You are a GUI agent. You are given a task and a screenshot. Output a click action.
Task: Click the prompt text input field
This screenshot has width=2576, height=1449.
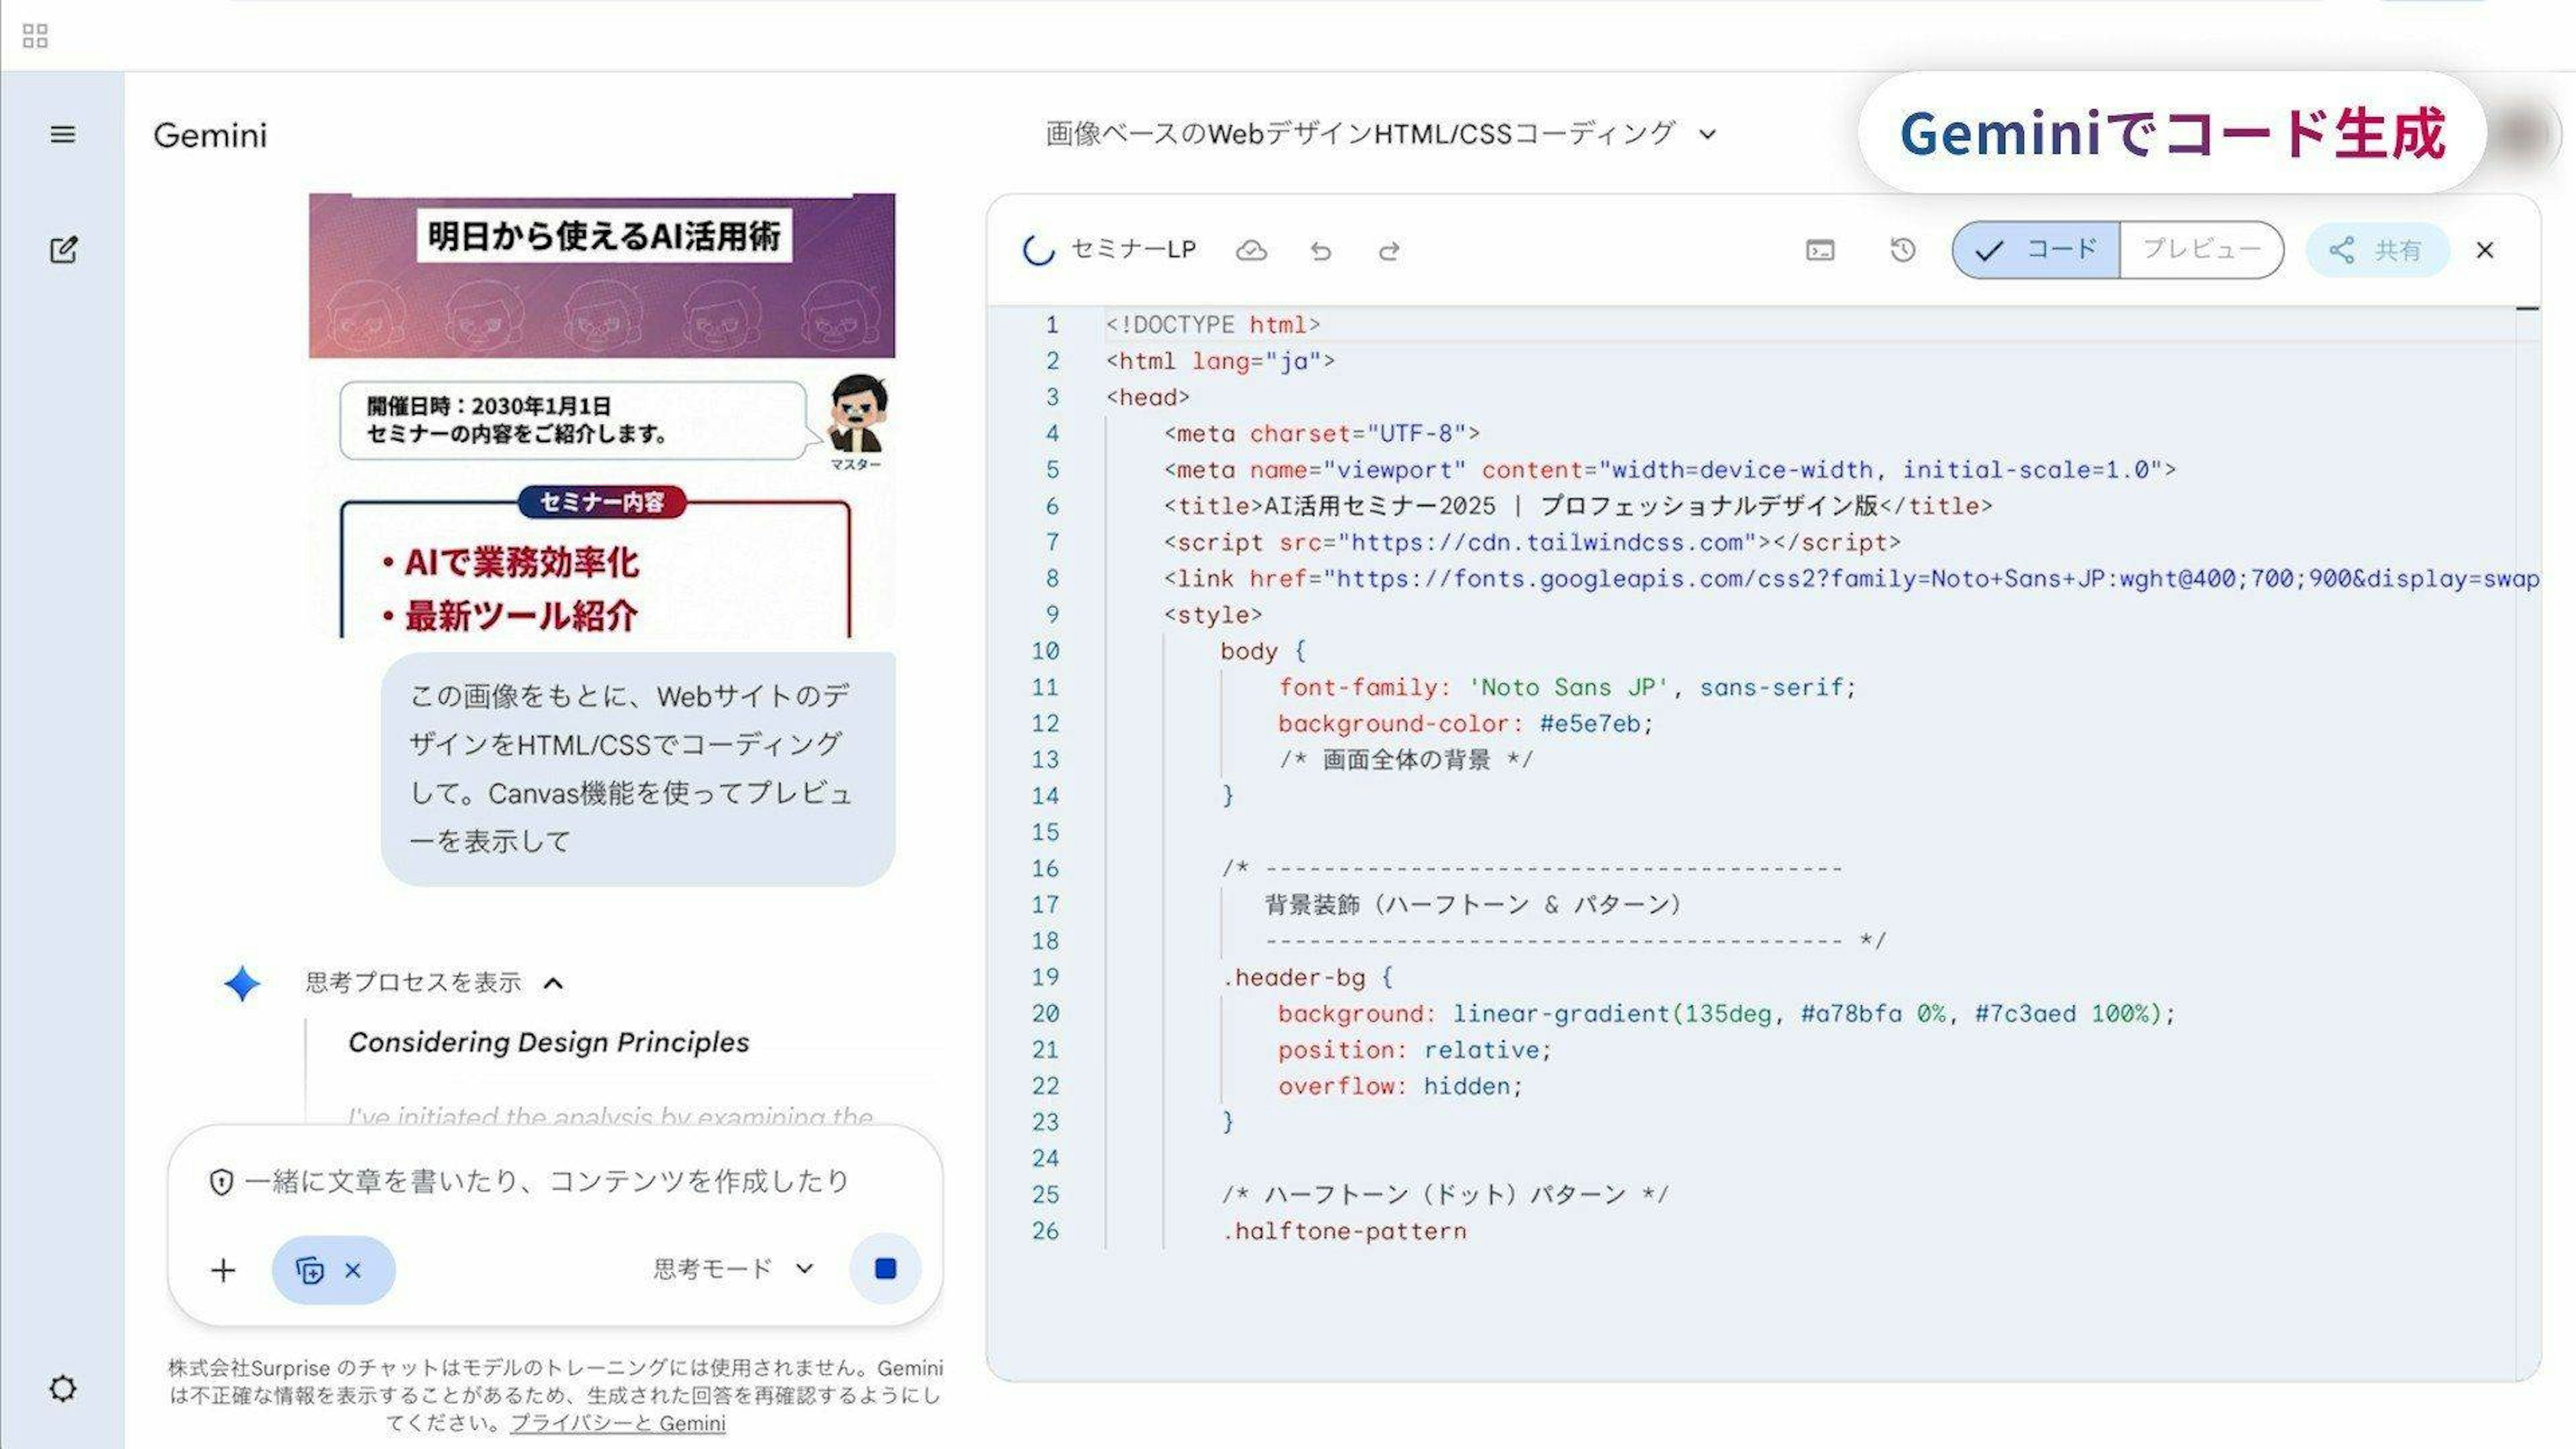point(545,1181)
